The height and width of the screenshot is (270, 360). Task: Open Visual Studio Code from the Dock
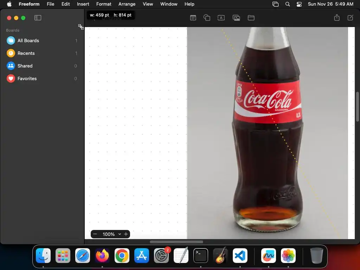240,256
